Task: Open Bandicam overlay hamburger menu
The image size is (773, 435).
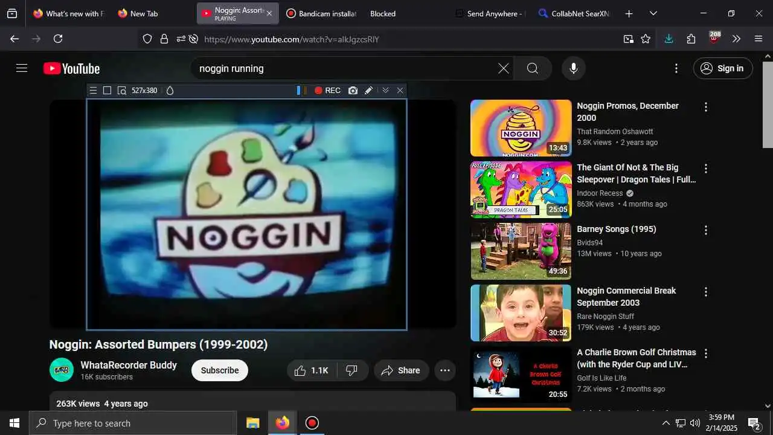Action: point(93,91)
